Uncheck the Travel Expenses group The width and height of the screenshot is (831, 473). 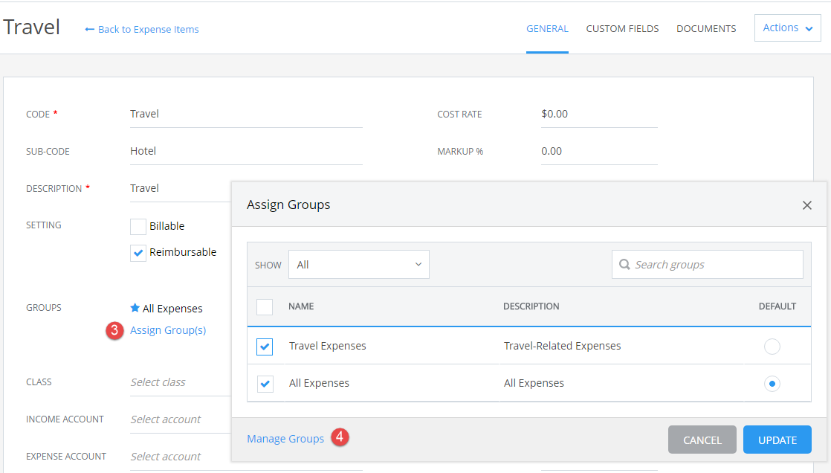point(265,346)
